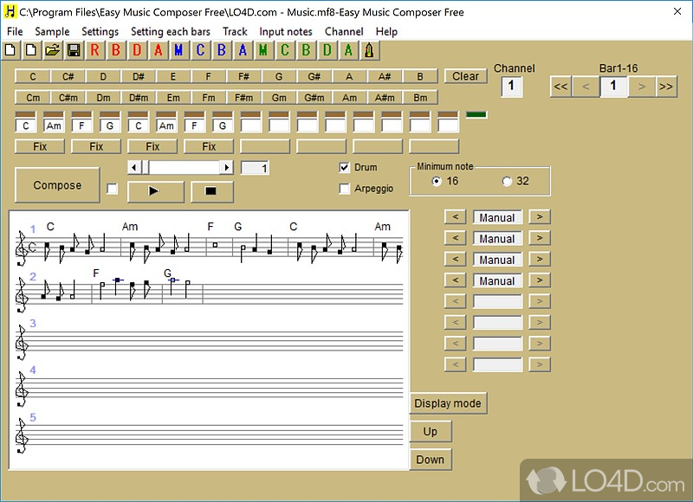693x502 pixels.
Task: Open the Track menu
Action: click(235, 31)
